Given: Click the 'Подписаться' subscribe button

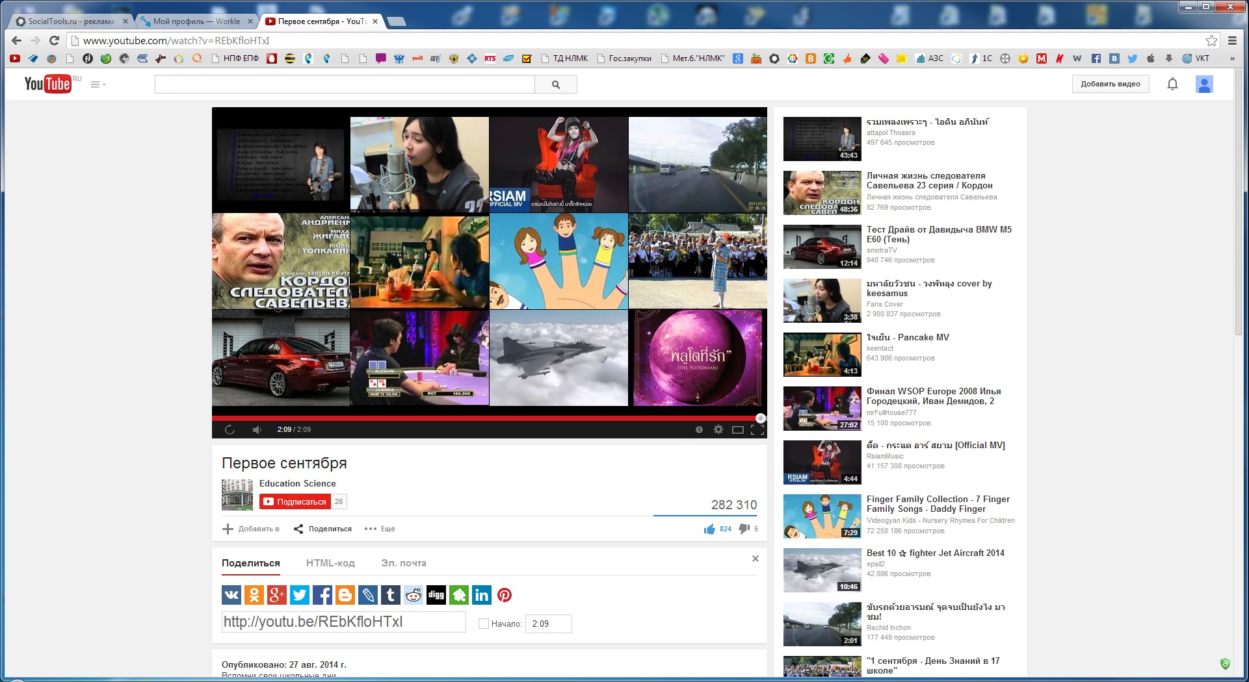Looking at the screenshot, I should [x=295, y=501].
